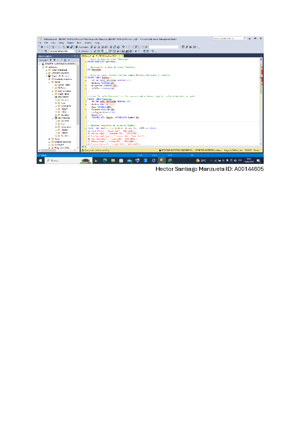The height and width of the screenshot is (424, 300).
Task: Refresh the Object Explorer tree
Action: coord(65,60)
